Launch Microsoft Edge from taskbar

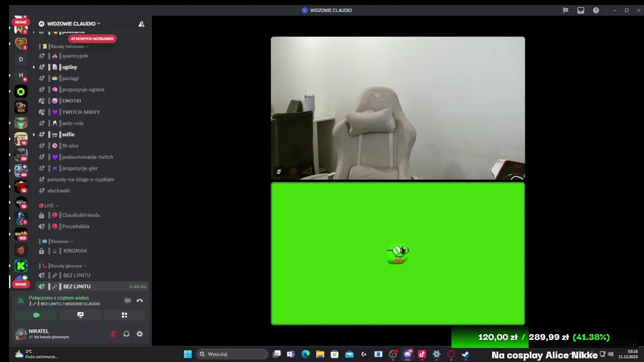pos(305,354)
